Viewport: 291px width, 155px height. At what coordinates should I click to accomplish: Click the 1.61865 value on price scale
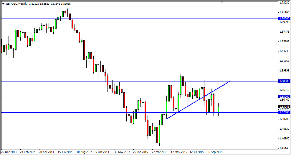point(285,61)
